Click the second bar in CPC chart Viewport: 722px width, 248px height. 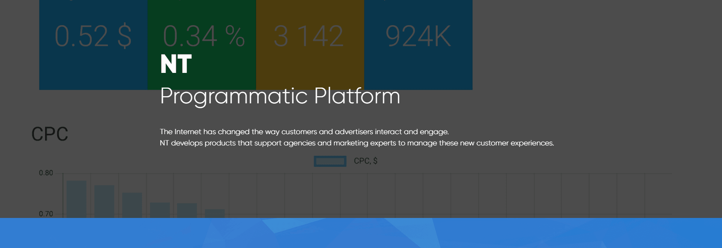tap(104, 201)
